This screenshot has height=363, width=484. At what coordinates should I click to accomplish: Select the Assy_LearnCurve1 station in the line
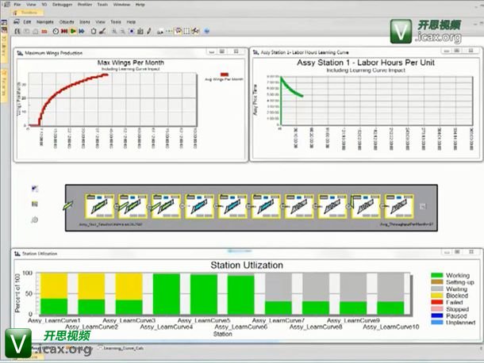click(x=100, y=206)
